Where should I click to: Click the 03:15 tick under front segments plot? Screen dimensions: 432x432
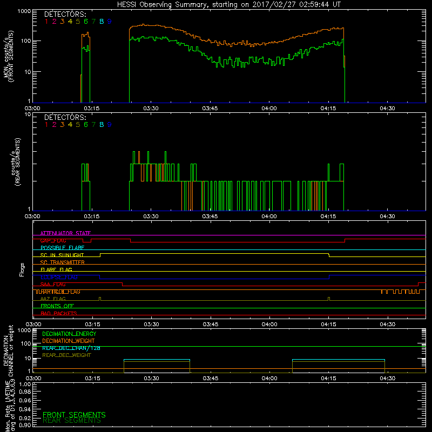(92, 109)
